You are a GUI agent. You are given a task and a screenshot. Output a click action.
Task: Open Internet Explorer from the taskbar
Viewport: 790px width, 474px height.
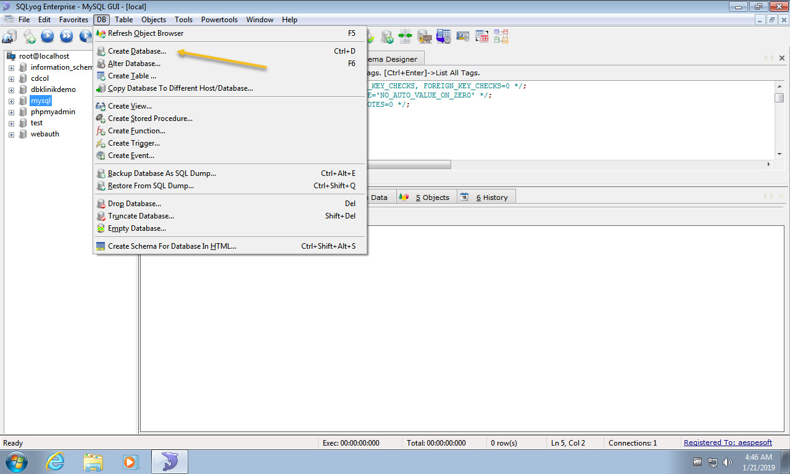pyautogui.click(x=56, y=462)
